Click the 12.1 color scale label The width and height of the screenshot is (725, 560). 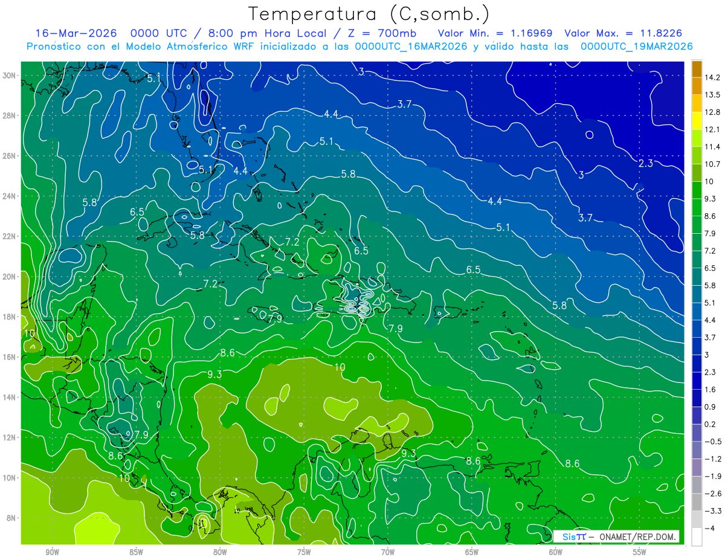(714, 129)
